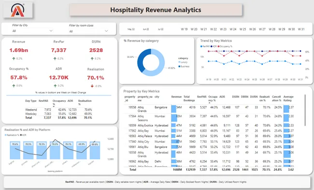Click the property table vertical scrollbar
Viewport: 314px width, 190px height.
pos(305,110)
